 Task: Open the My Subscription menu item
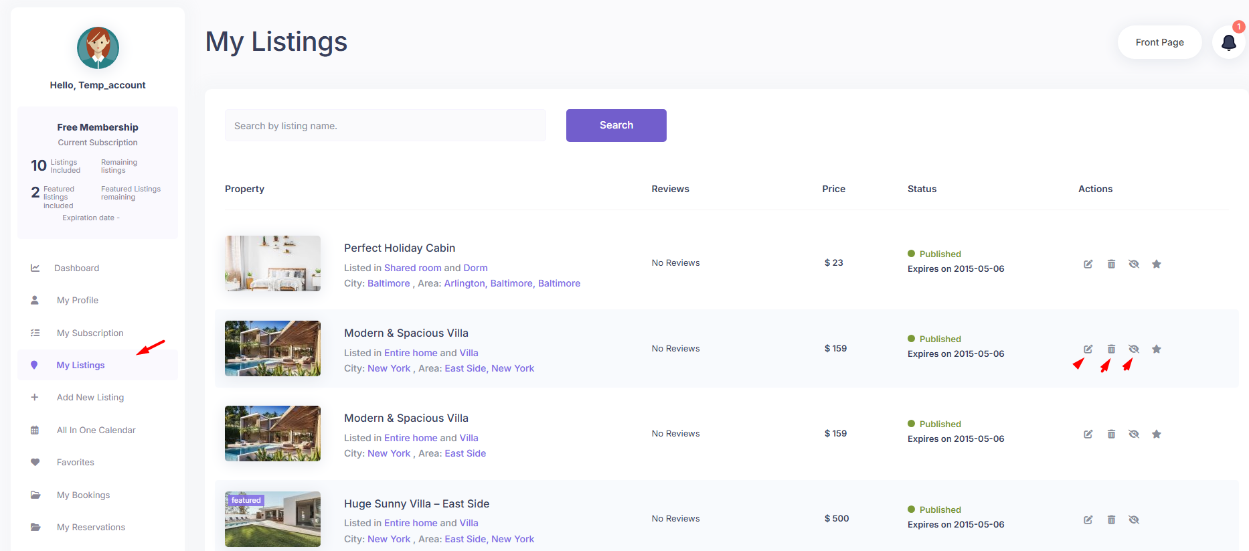(90, 333)
